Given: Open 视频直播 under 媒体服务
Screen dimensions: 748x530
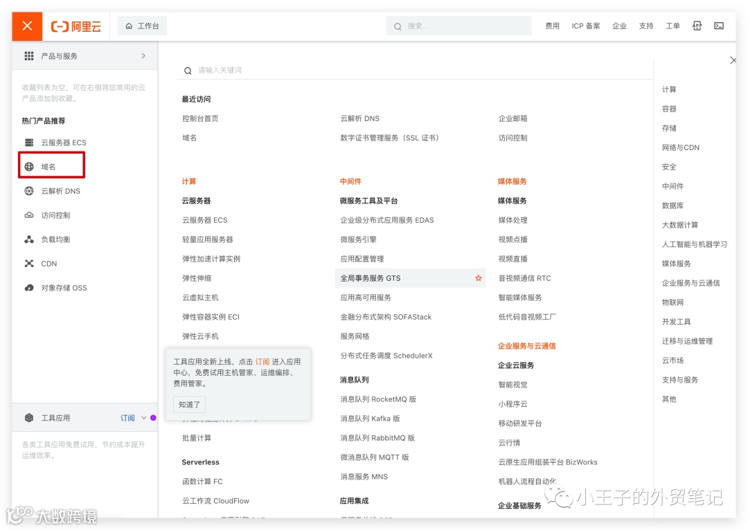Looking at the screenshot, I should [x=513, y=259].
